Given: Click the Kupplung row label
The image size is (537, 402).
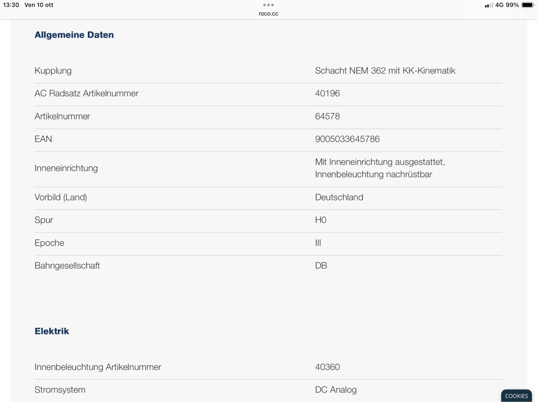Looking at the screenshot, I should tap(53, 71).
